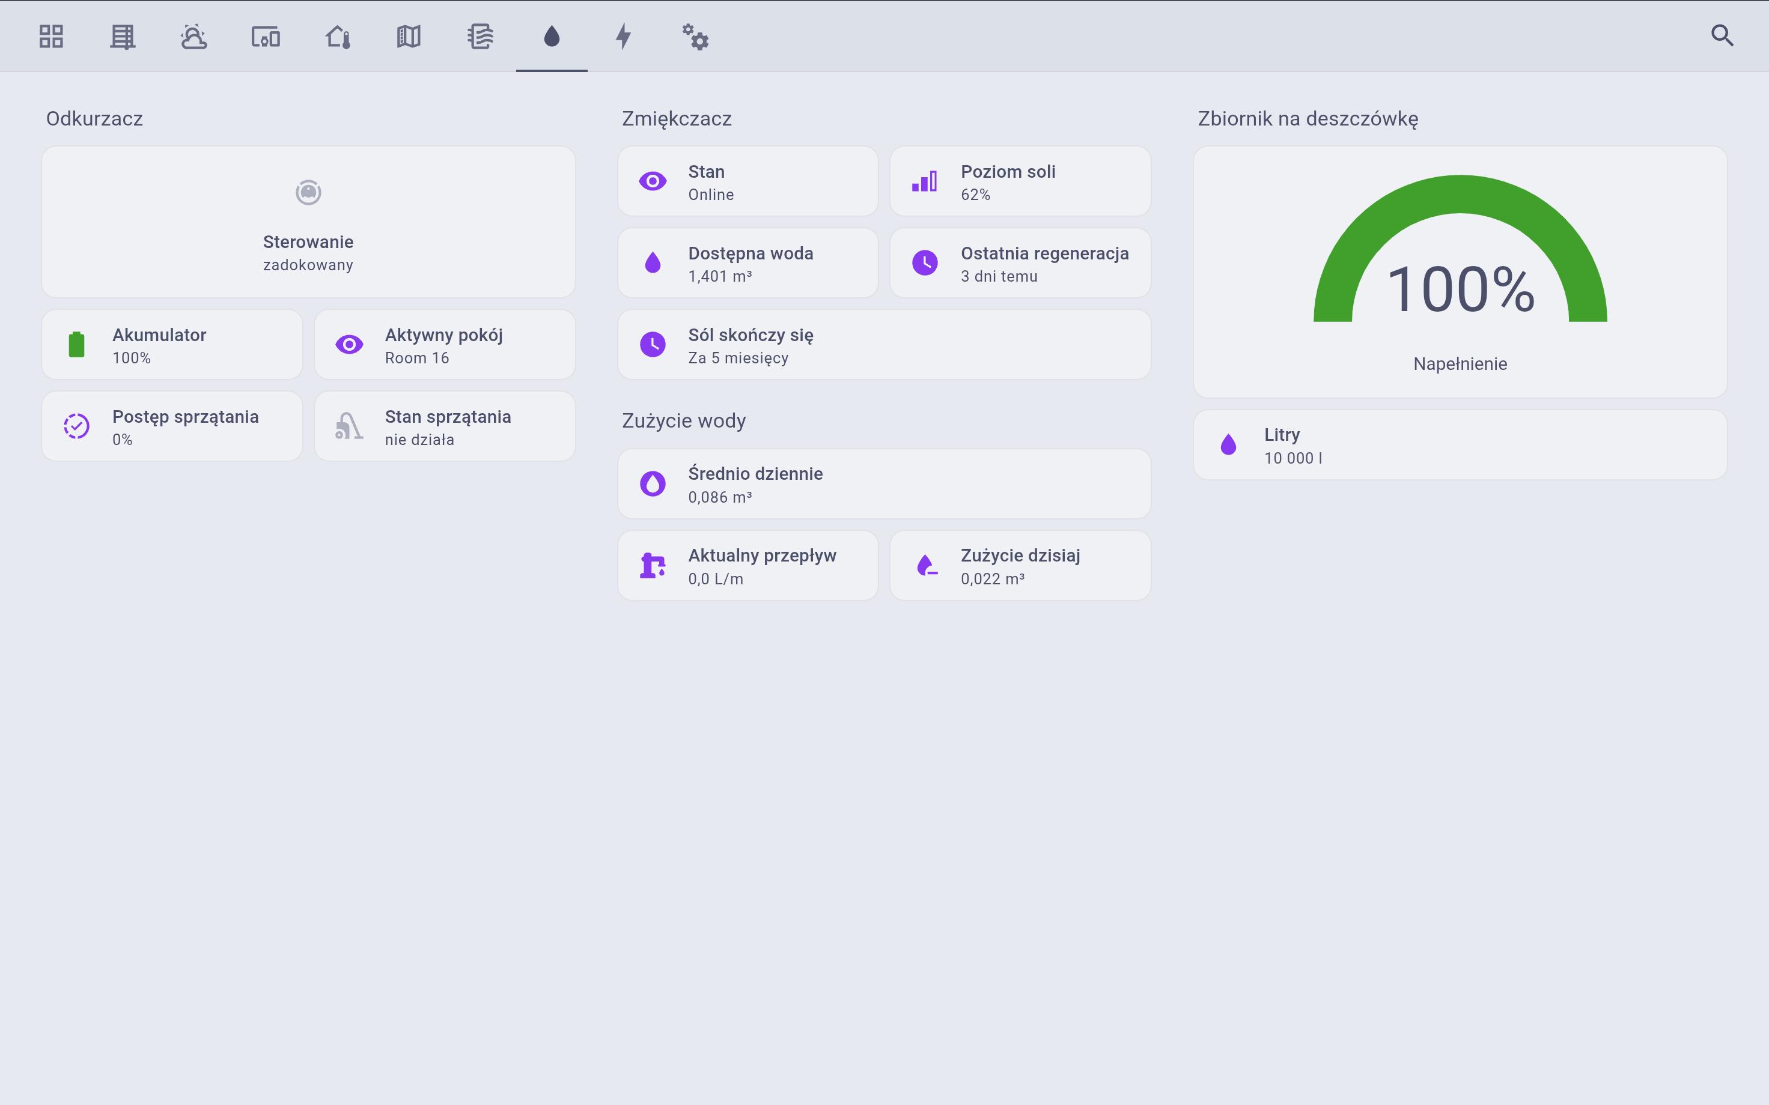Click the clock icon for Ostatnia regeneracja
The height and width of the screenshot is (1105, 1769).
[925, 262]
